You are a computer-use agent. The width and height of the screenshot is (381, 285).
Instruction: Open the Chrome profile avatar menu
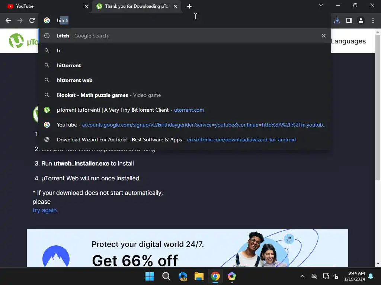(361, 21)
